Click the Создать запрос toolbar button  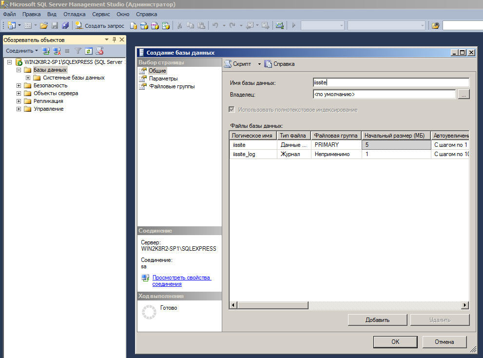coord(100,25)
